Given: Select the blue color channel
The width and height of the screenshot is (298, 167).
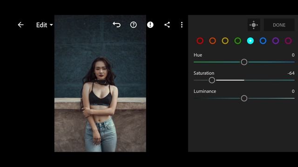Looking at the screenshot, I should (263, 41).
